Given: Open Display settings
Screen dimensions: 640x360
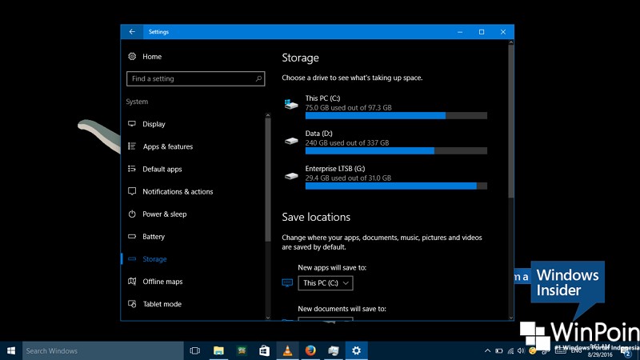Looking at the screenshot, I should (154, 124).
